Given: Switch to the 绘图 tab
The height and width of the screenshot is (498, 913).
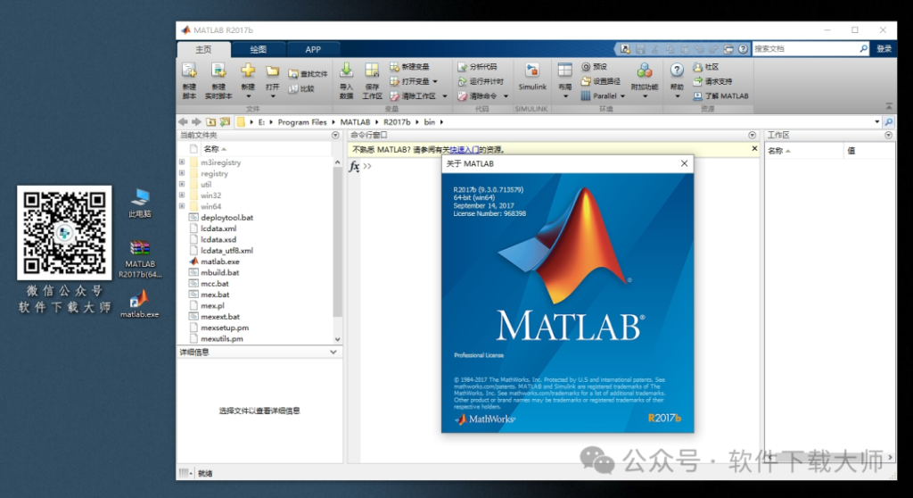Looking at the screenshot, I should click(x=258, y=50).
